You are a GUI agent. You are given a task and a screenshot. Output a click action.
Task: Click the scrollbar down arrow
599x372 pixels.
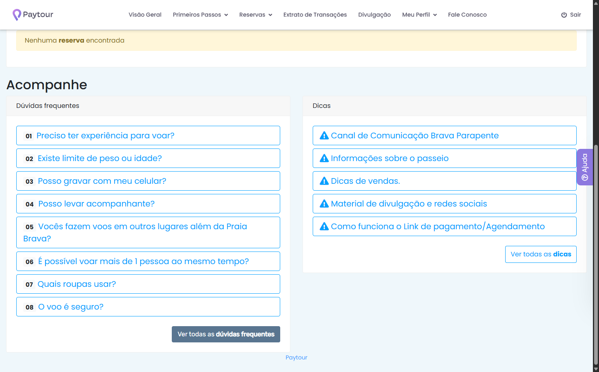(596, 368)
